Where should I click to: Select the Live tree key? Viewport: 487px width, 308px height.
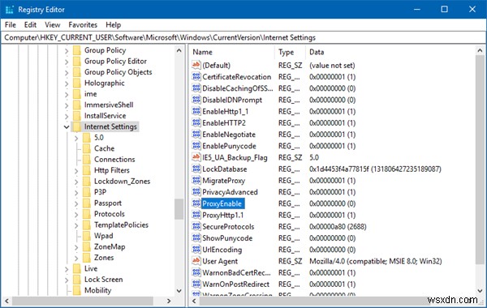(x=91, y=268)
